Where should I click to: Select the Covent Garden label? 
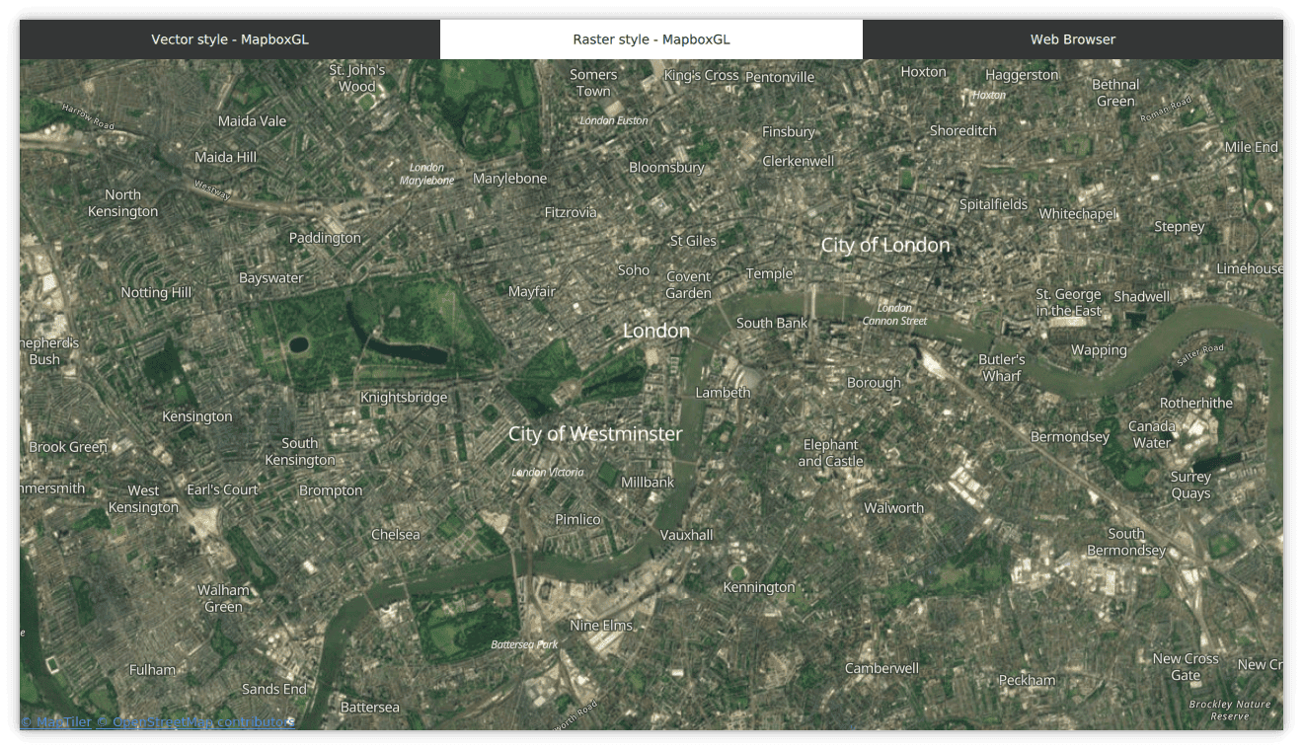click(x=688, y=284)
